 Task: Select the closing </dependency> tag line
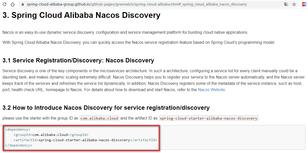coord(19,145)
